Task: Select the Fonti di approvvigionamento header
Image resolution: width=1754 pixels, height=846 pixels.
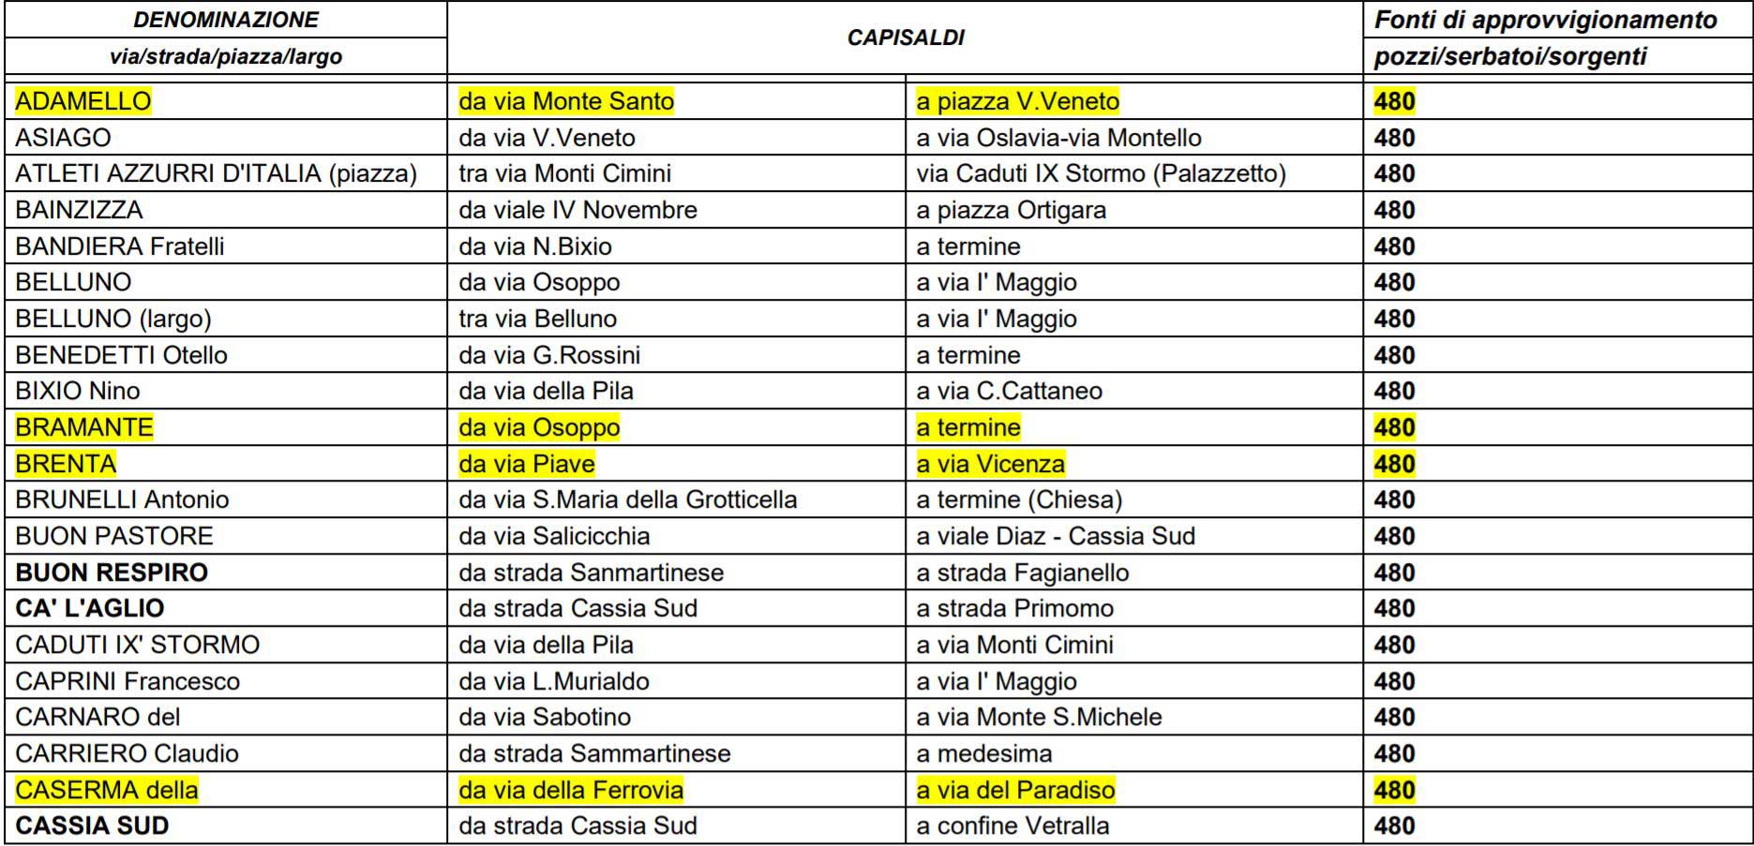Action: 1545,20
